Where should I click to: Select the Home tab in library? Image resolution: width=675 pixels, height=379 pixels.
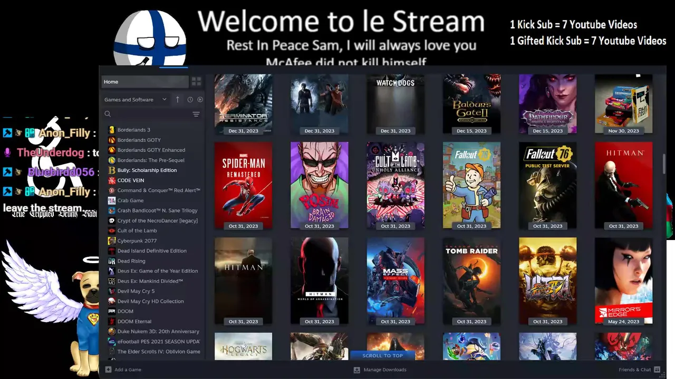click(x=145, y=82)
